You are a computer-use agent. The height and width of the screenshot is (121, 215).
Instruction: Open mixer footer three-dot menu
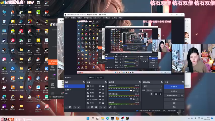[115, 107]
